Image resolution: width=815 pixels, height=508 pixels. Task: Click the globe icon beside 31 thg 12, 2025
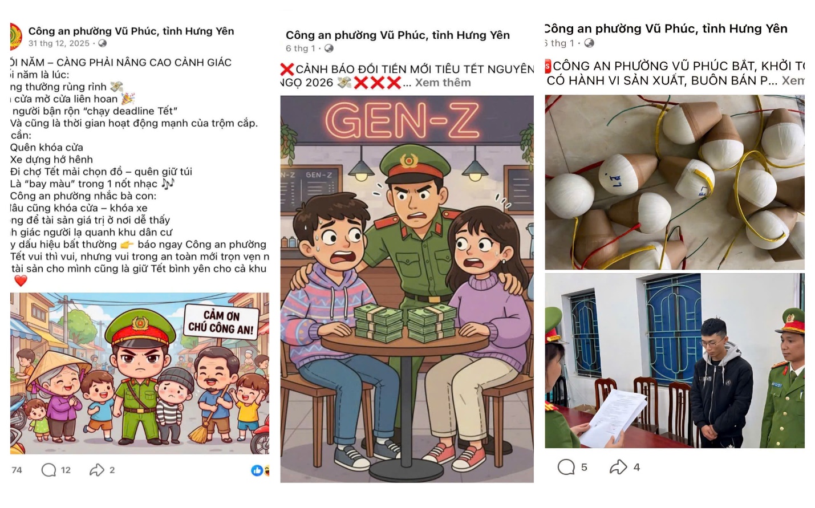coord(102,43)
